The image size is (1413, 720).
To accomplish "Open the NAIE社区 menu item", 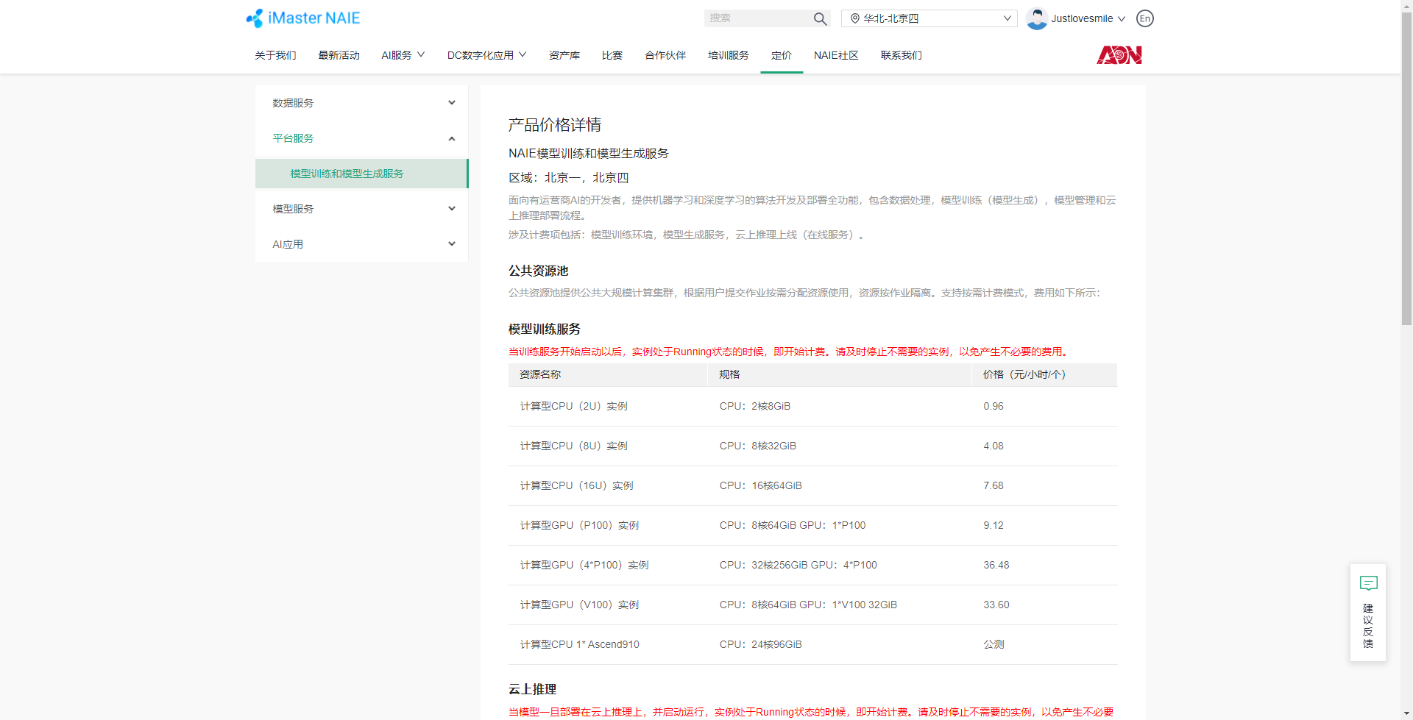I will [x=836, y=55].
